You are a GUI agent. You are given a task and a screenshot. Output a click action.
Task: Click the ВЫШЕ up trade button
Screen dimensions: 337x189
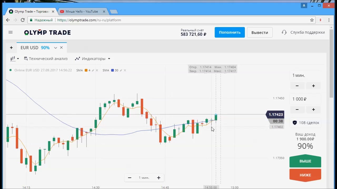305,161
